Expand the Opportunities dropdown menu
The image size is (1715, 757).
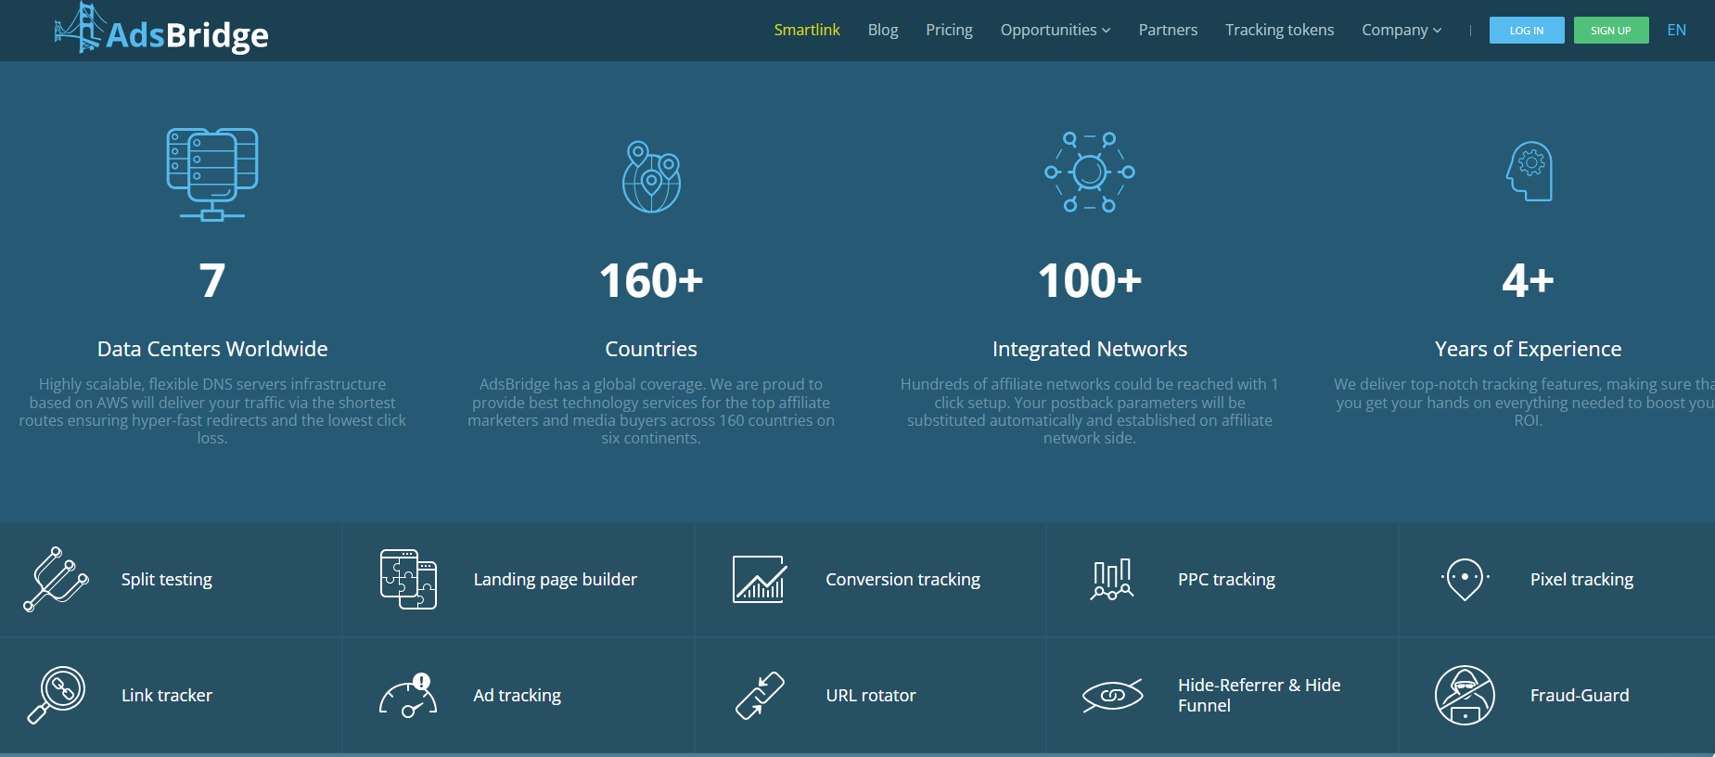click(1056, 30)
